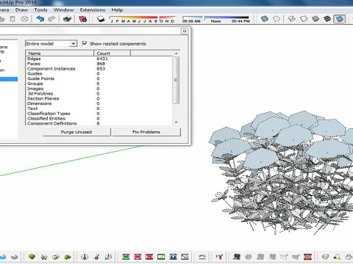Toggle Show nested components checkbox
The height and width of the screenshot is (264, 353).
[85, 43]
